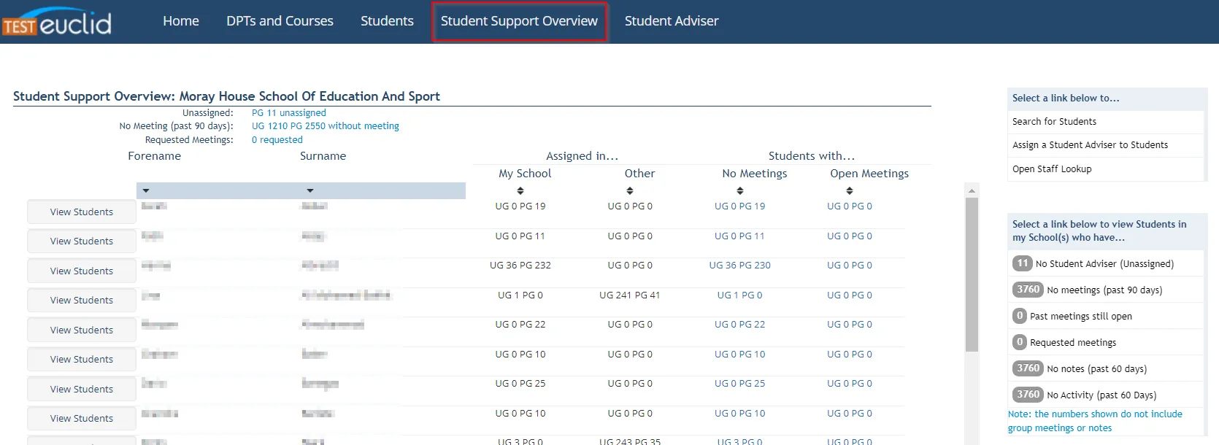Click the 3760 badge beside No notes
Viewport: 1219px width, 445px height.
pos(1028,368)
